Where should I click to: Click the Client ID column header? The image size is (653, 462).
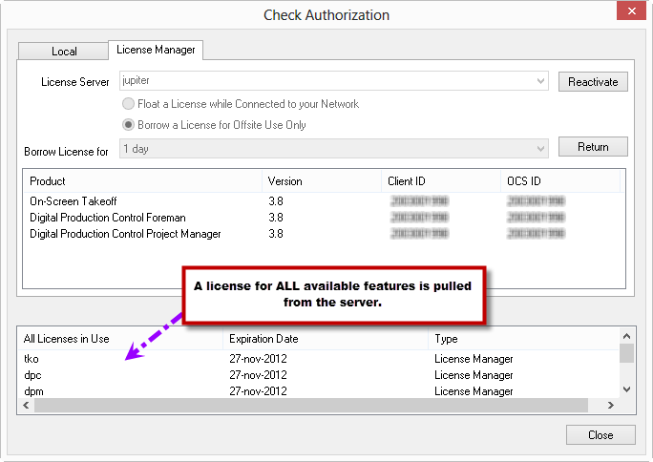441,181
